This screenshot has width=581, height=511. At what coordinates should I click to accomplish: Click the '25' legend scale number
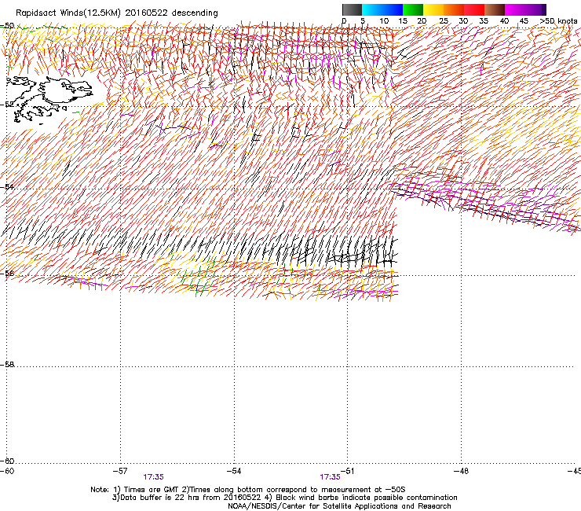(444, 20)
